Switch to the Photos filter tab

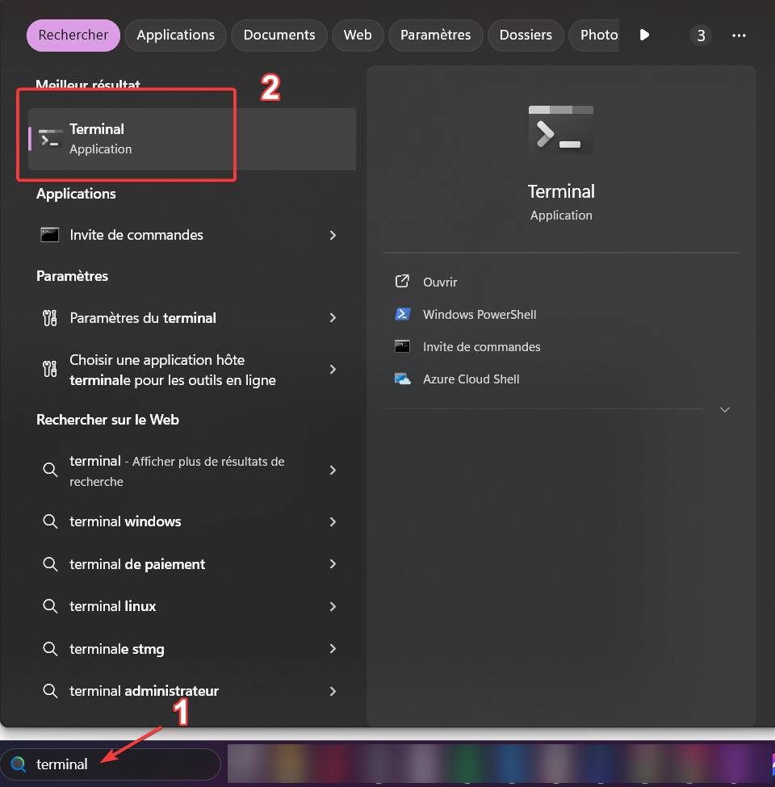[595, 36]
